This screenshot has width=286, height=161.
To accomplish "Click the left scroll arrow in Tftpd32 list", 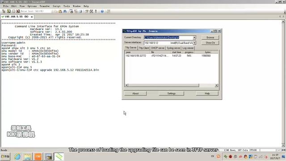I will click(126, 85).
